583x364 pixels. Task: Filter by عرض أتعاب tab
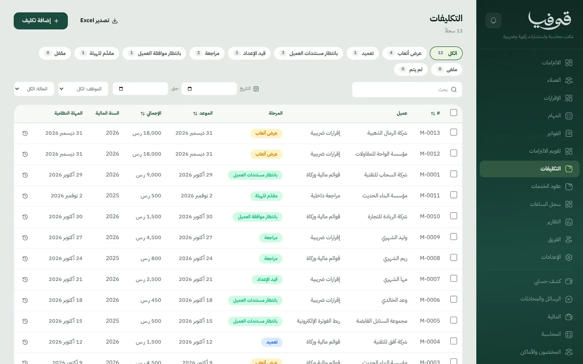click(x=404, y=53)
